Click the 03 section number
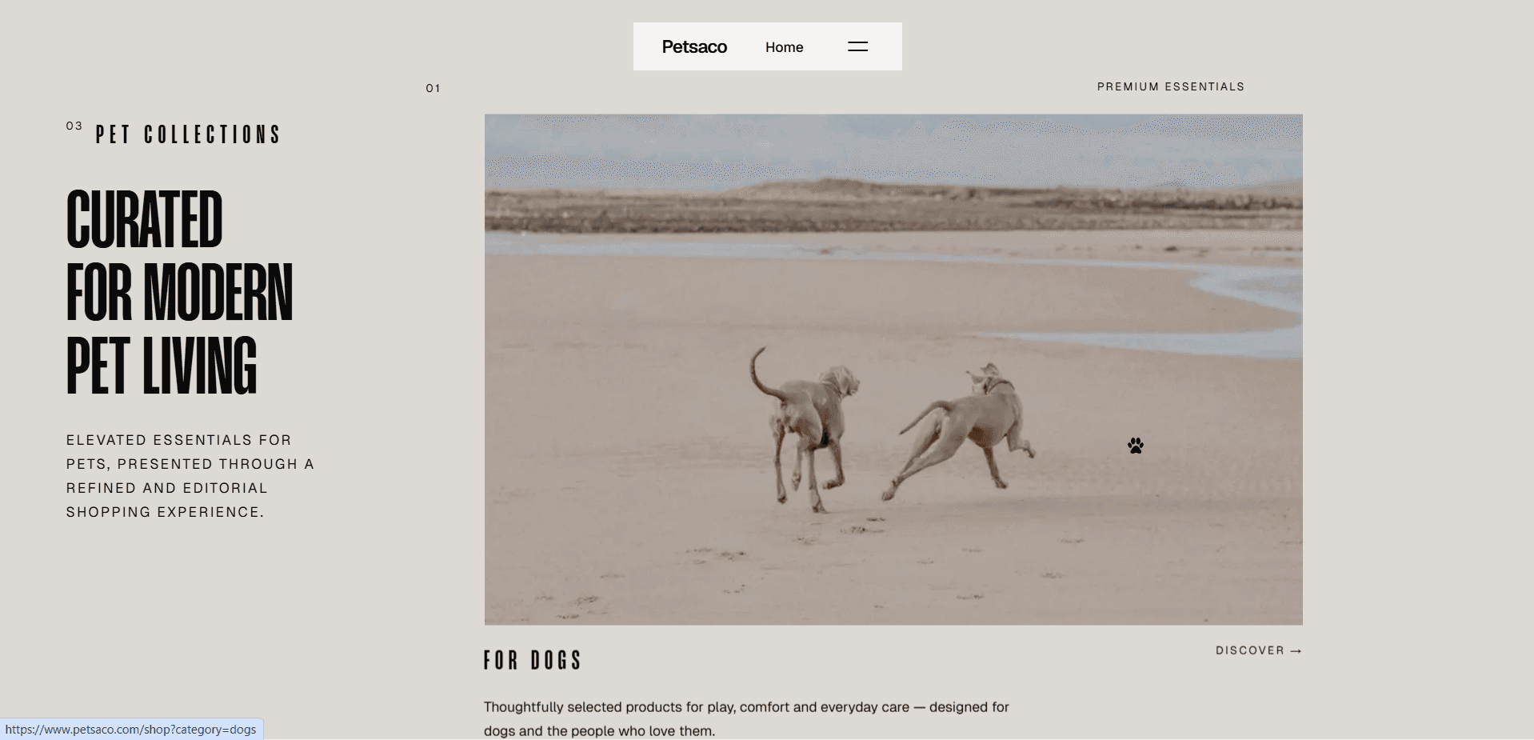The height and width of the screenshot is (740, 1534). 74,126
